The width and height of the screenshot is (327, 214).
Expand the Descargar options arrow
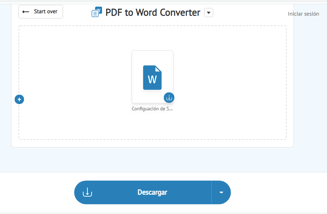point(221,192)
